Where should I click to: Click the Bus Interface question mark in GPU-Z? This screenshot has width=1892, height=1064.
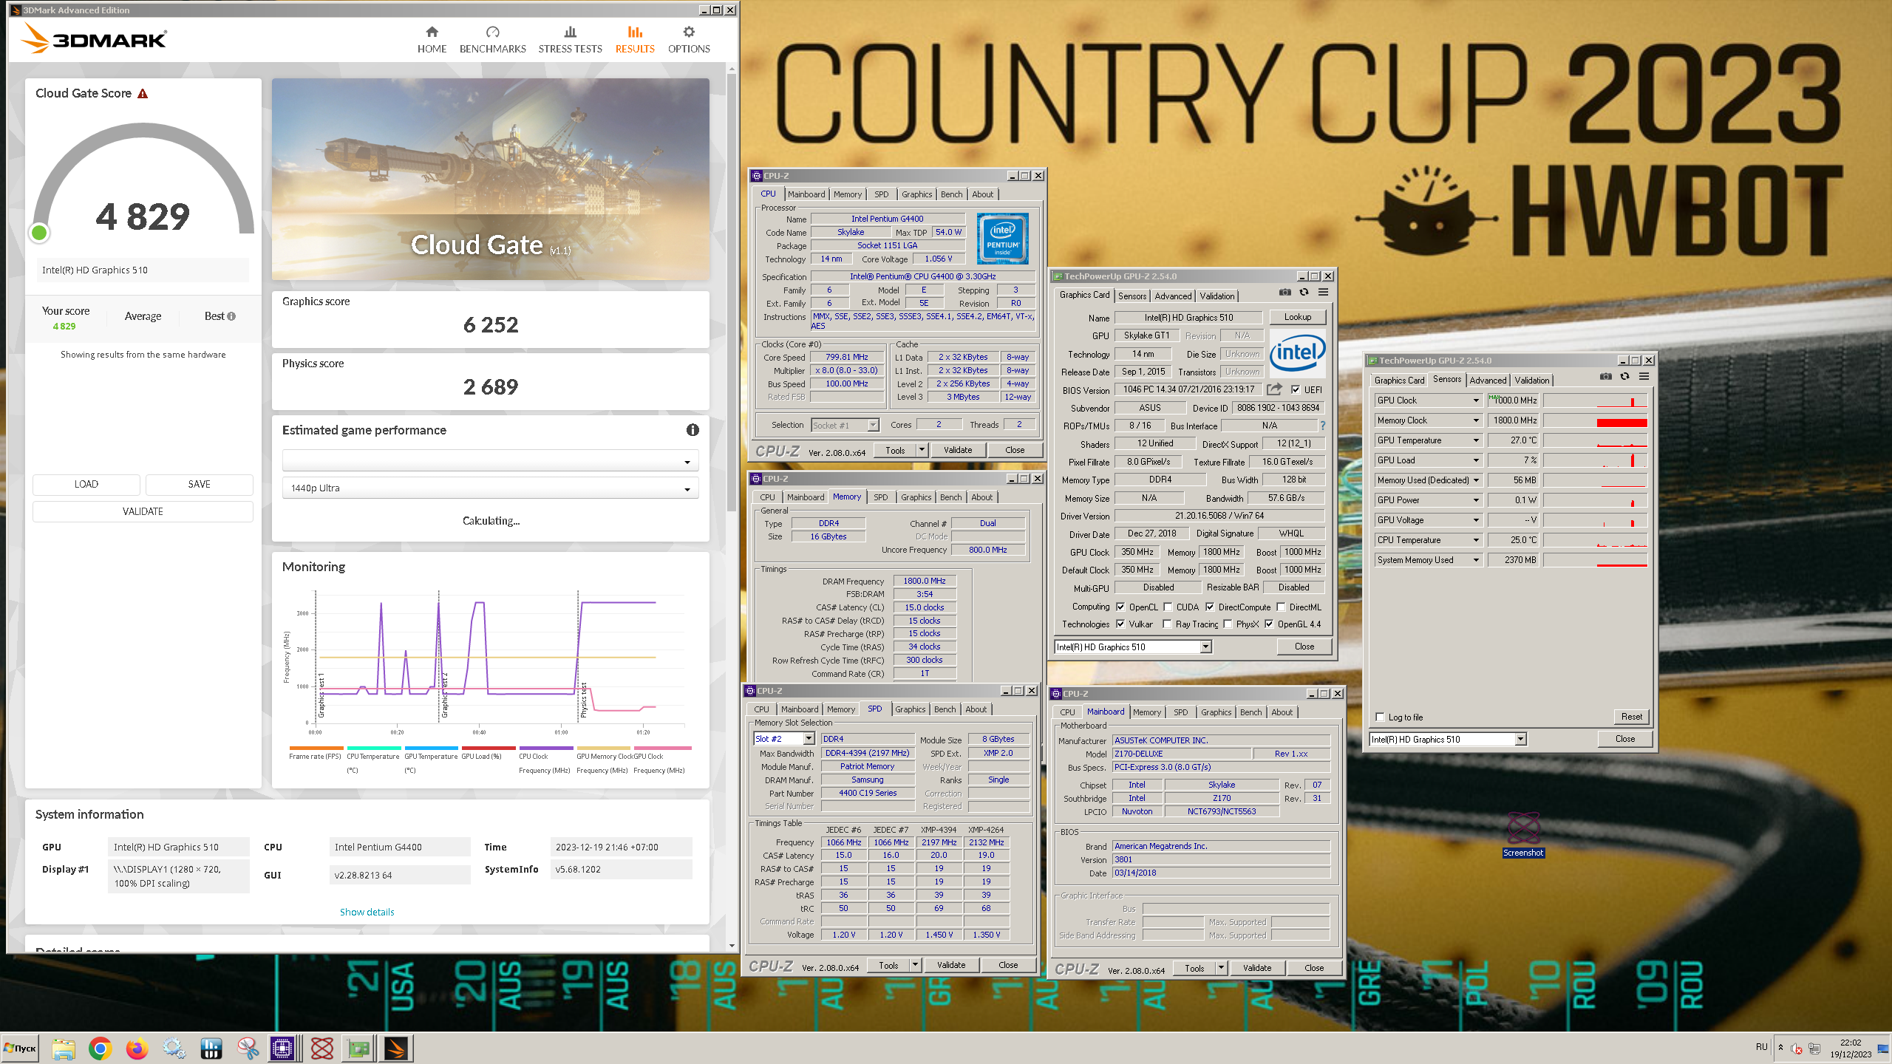[1323, 426]
